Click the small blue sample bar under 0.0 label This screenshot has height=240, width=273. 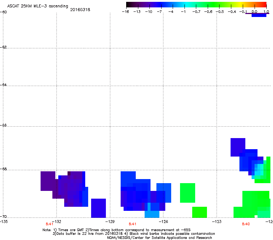click(259, 16)
